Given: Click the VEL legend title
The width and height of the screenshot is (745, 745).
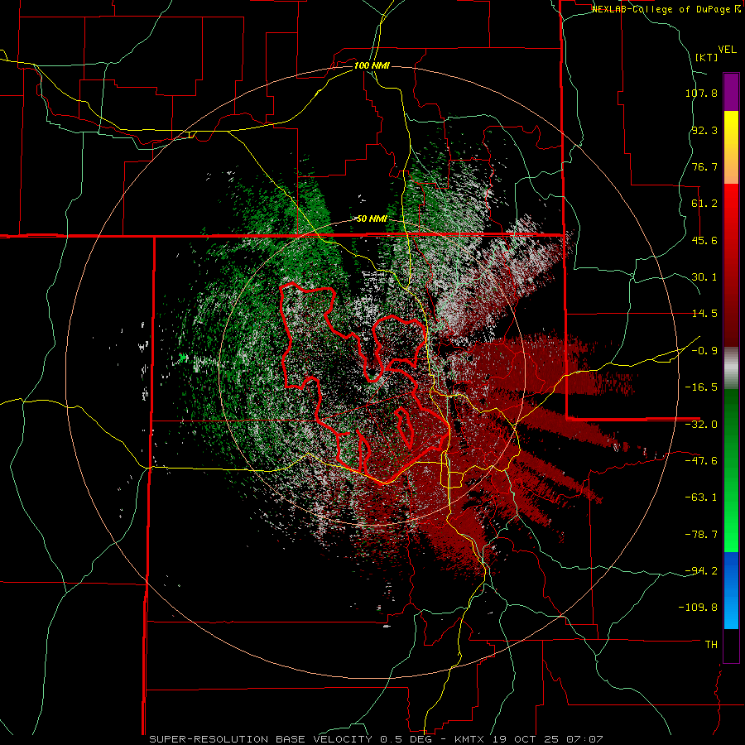Looking at the screenshot, I should (x=727, y=50).
